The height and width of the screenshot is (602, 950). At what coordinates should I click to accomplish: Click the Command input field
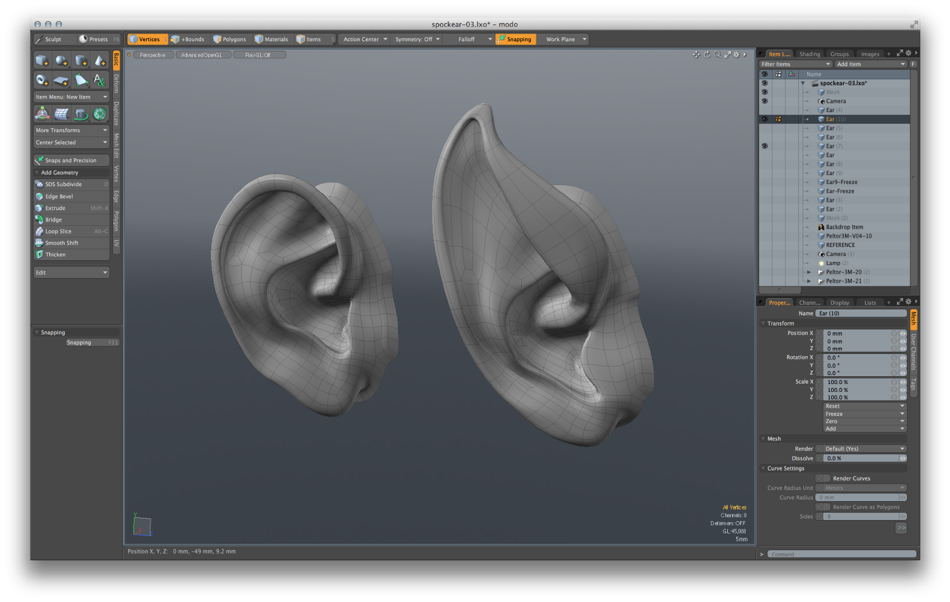842,554
